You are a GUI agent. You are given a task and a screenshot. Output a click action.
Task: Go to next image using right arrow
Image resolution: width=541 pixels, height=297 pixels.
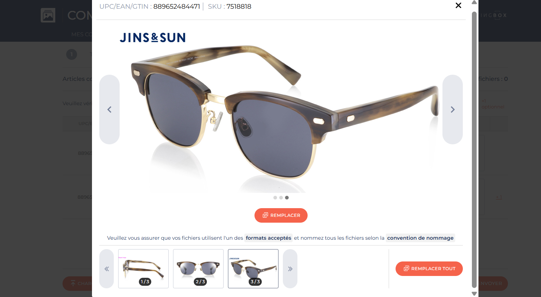point(453,110)
